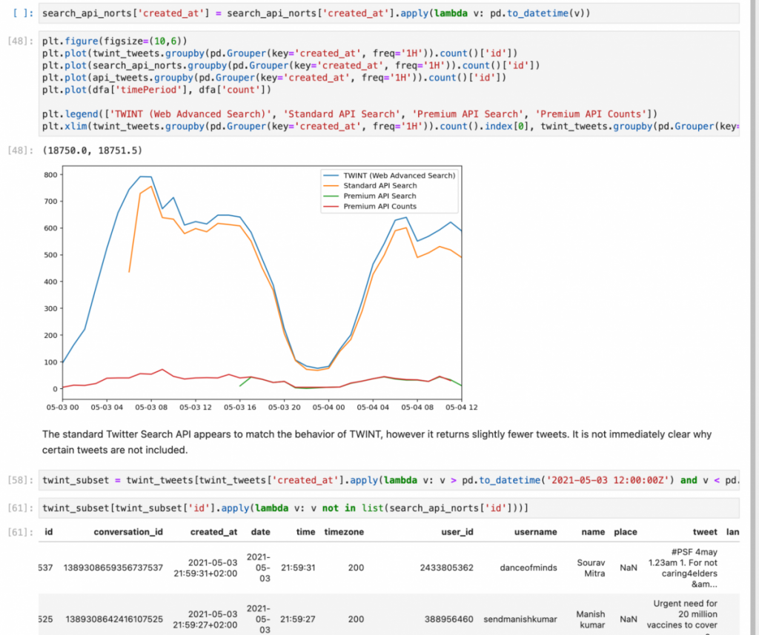
Task: Click the plt.legend code line
Action: (x=348, y=113)
